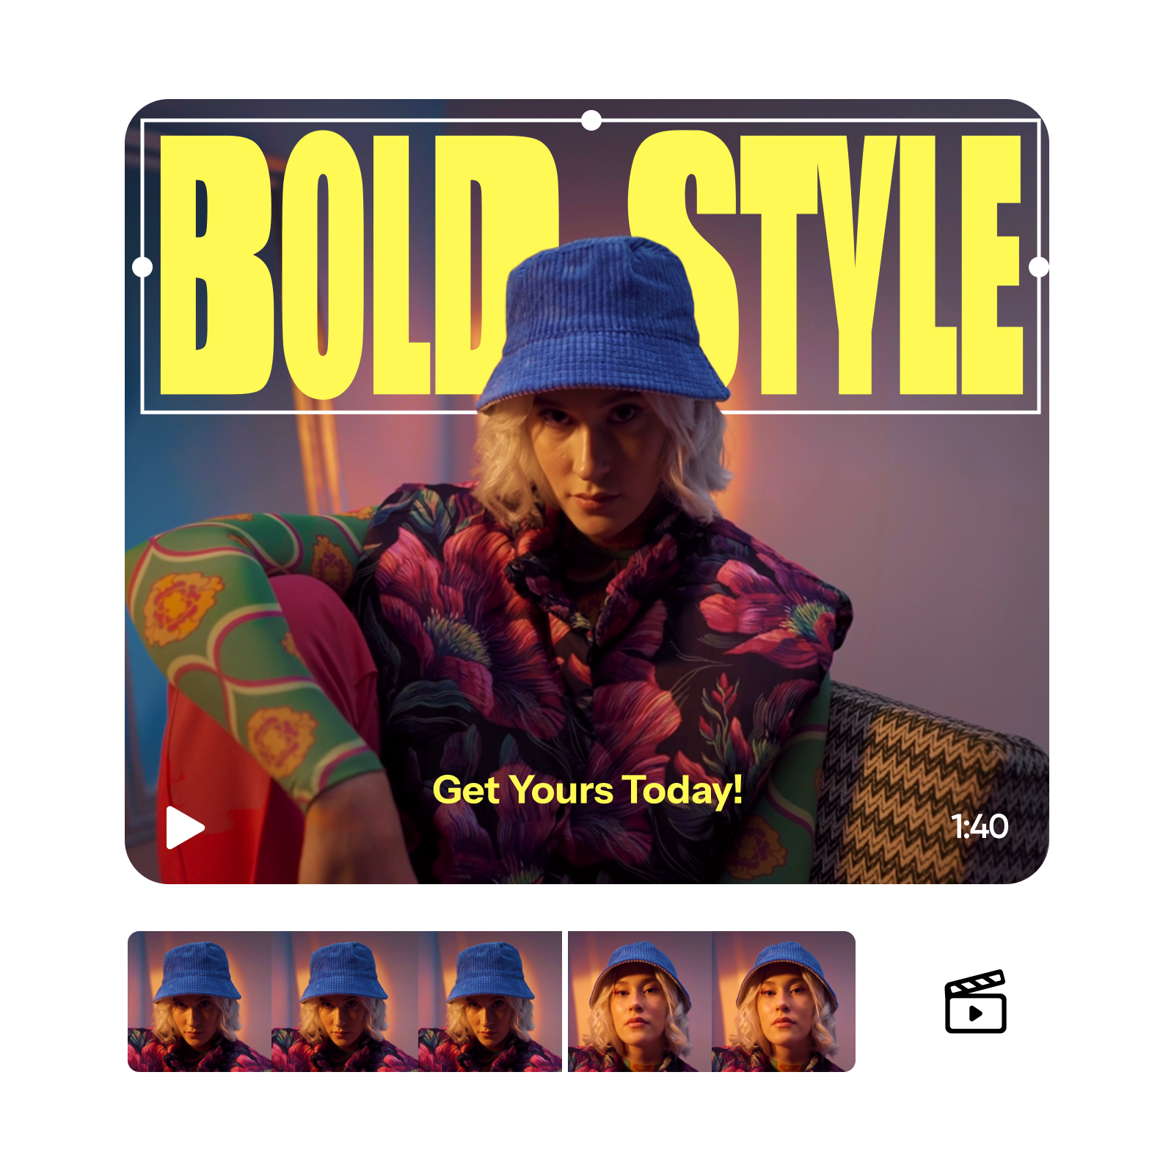Open the video clapperboard icon
1174x1174 pixels.
click(x=975, y=1002)
